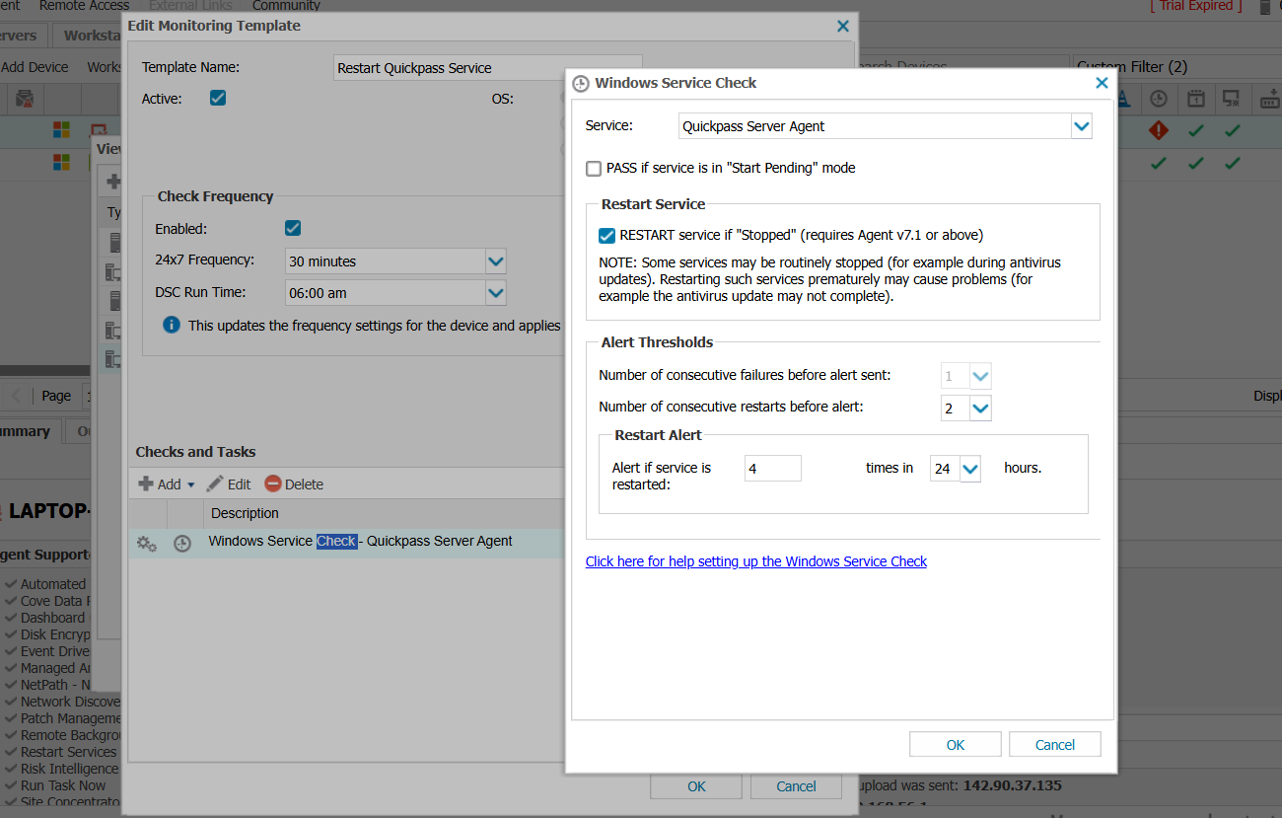Viewport: 1282px width, 818px height.
Task: Click the red Delete icon in Checks and Tasks
Action: [273, 483]
